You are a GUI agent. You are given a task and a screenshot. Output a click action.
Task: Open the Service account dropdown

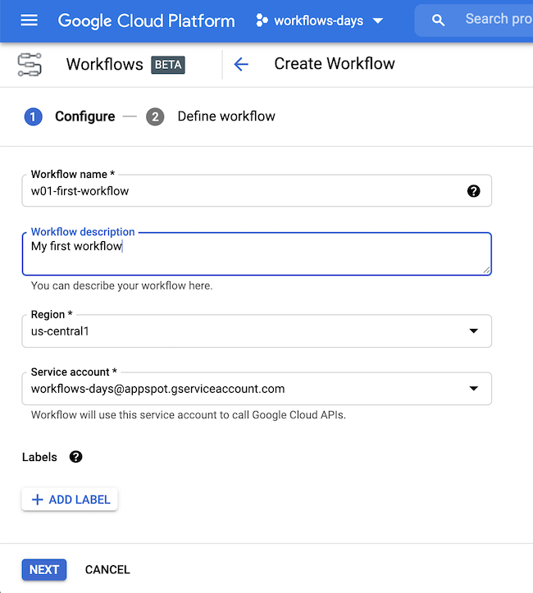pos(257,389)
